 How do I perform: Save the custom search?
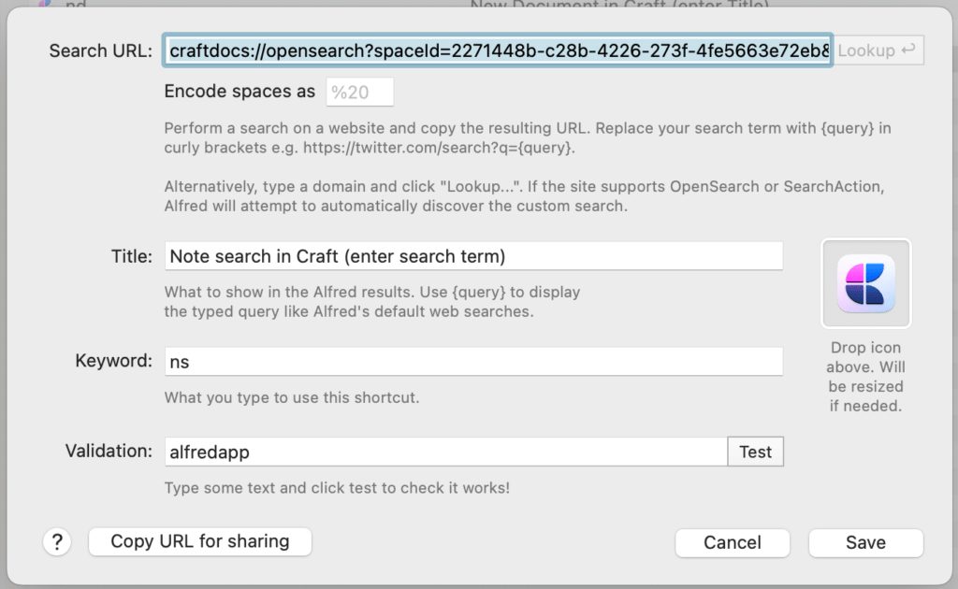click(x=865, y=542)
